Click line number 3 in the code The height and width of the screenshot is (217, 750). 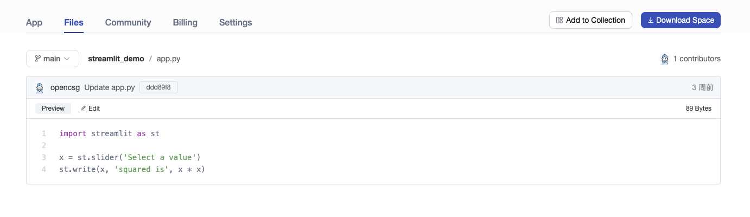(44, 157)
